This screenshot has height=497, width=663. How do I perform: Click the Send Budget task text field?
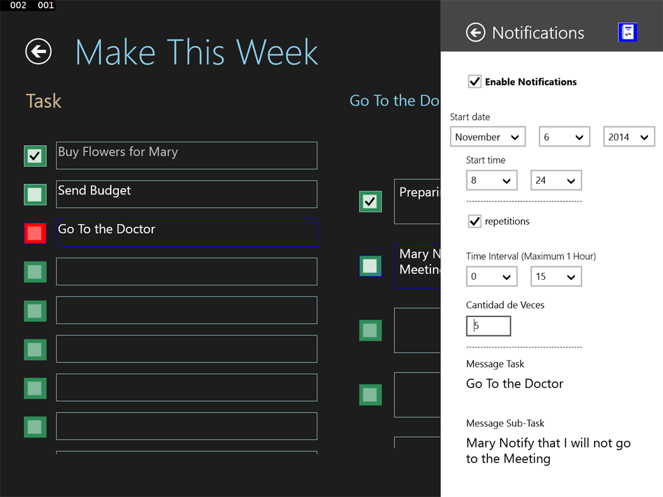(x=186, y=194)
